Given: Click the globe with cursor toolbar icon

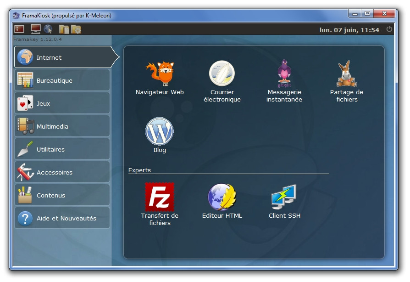Looking at the screenshot, I should (x=48, y=29).
